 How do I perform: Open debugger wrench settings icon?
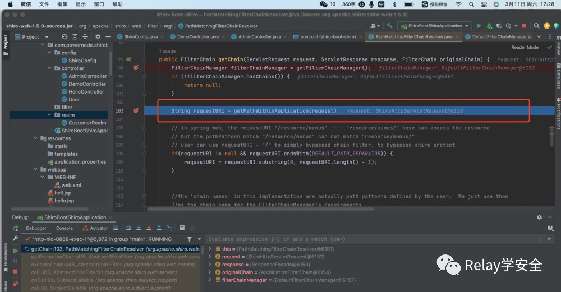[15, 238]
